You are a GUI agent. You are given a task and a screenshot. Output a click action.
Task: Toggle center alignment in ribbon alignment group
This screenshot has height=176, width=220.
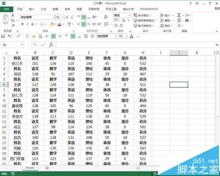point(84,24)
